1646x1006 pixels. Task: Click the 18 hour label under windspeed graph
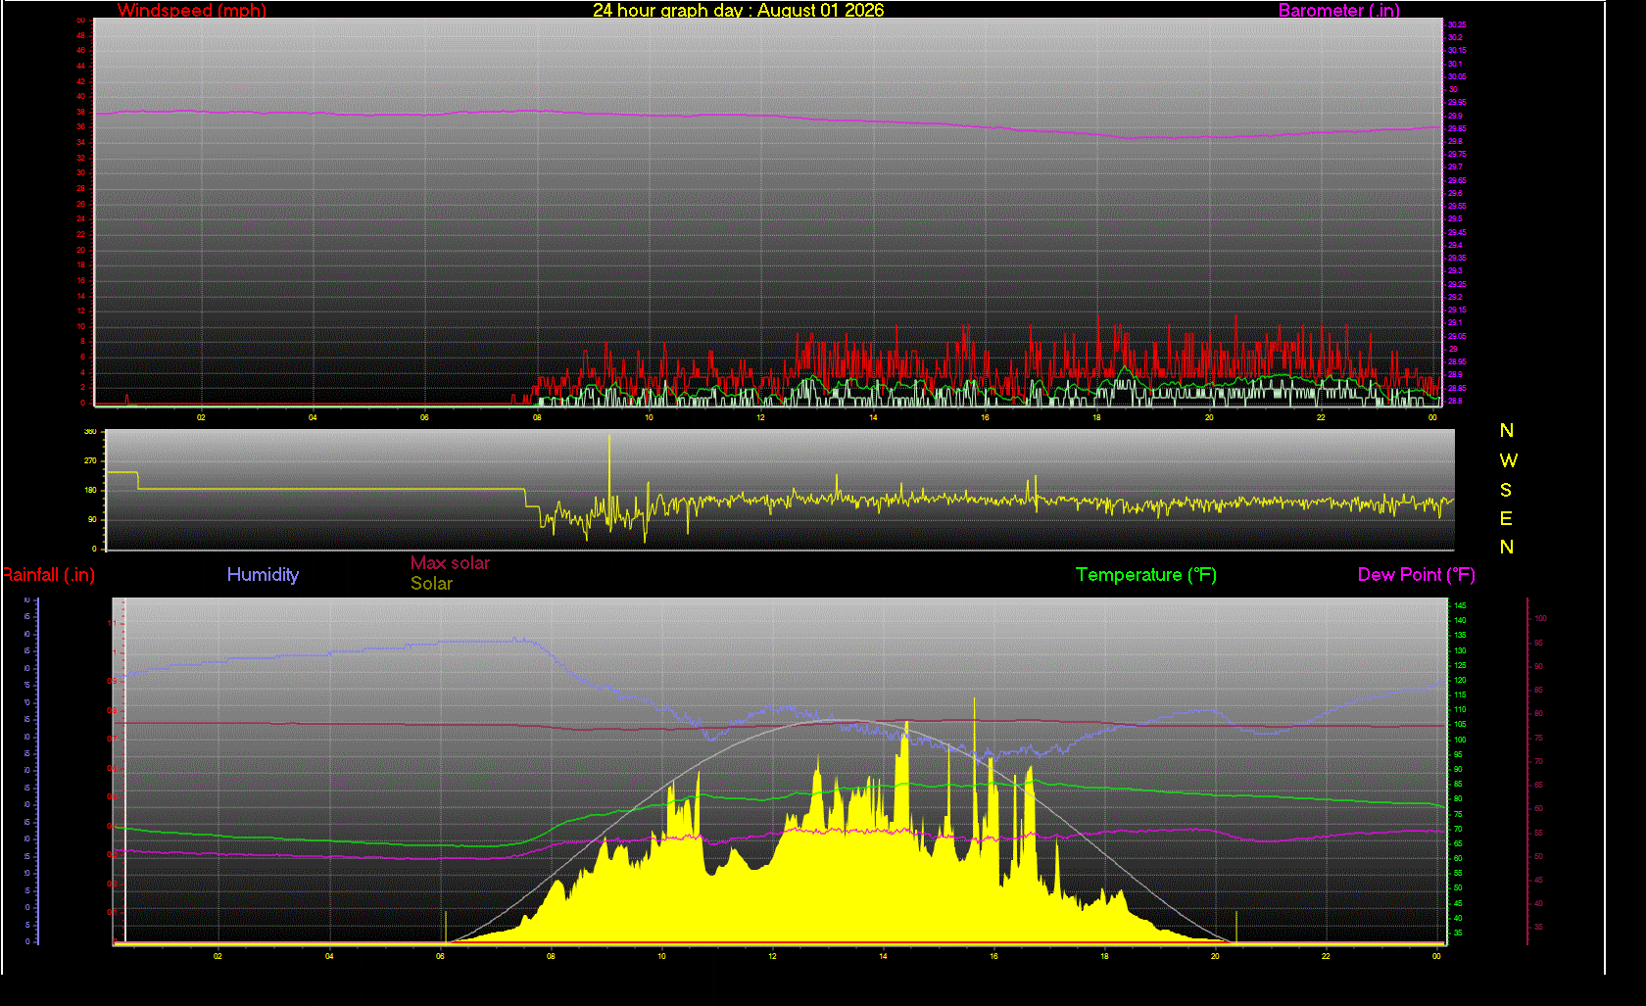point(1096,417)
